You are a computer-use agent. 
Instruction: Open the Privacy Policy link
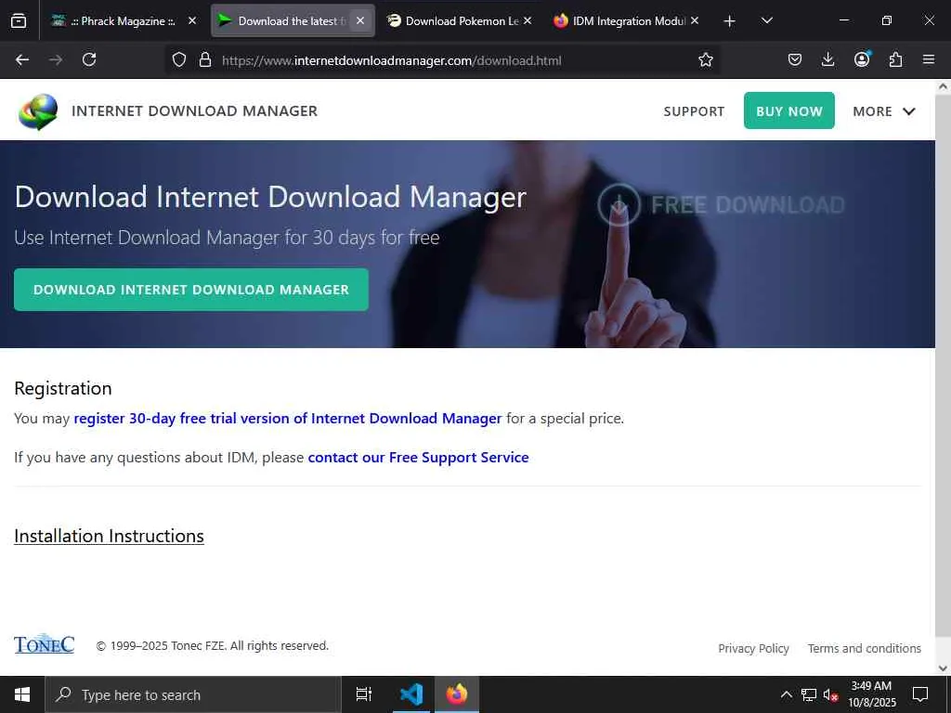point(753,648)
